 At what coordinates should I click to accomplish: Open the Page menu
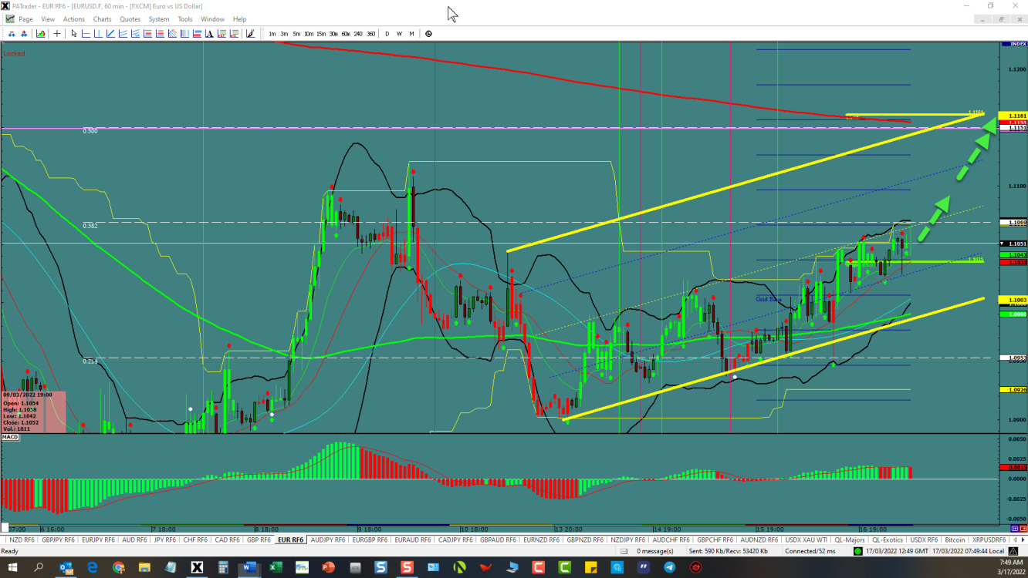(x=25, y=18)
